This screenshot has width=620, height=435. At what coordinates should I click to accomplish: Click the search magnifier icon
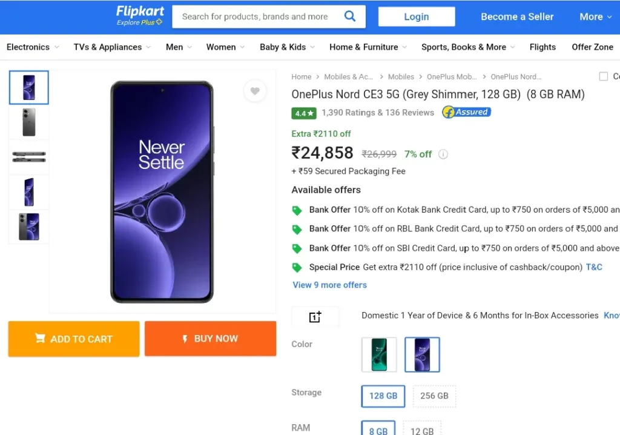coord(349,16)
